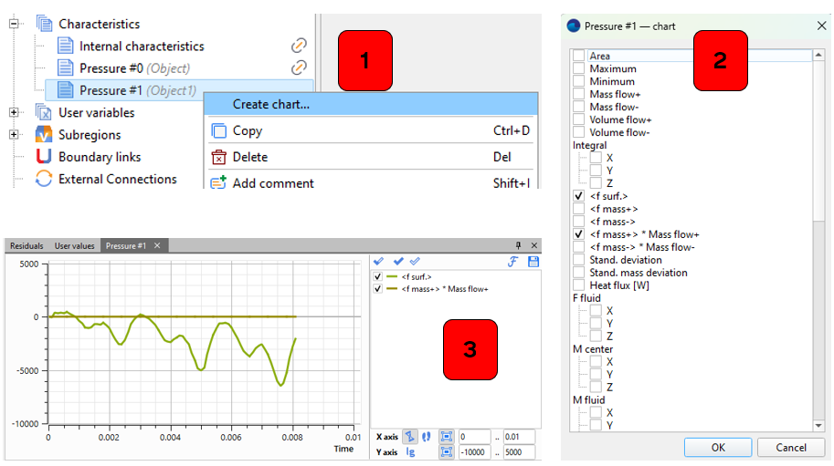Screen dimensions: 834x466
Task: Tick the Heat flux [W] checkbox
Action: coord(578,285)
